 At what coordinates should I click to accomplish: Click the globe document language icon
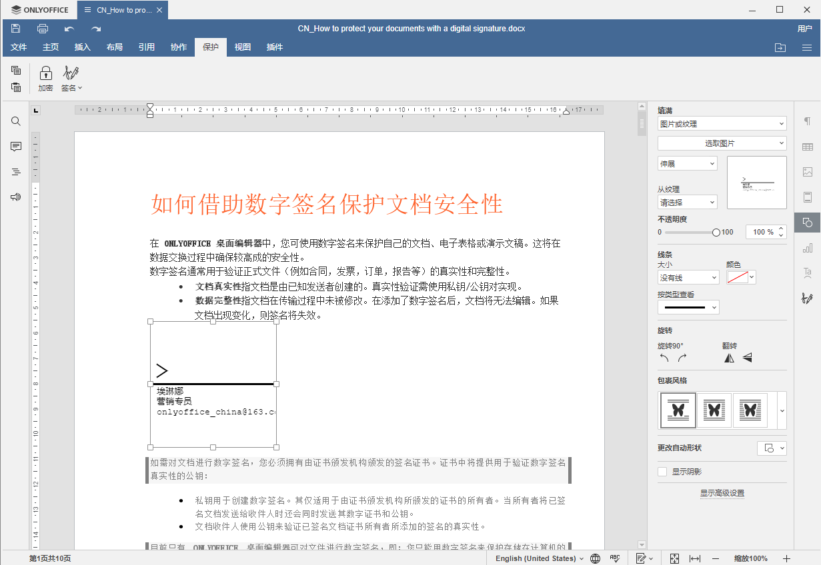click(595, 558)
